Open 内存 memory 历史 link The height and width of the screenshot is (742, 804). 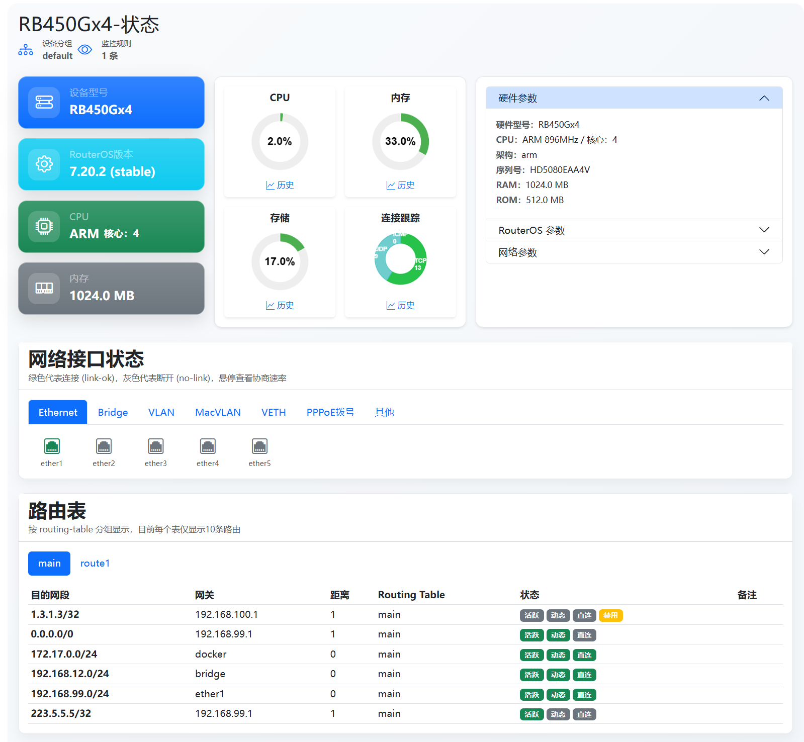[401, 185]
